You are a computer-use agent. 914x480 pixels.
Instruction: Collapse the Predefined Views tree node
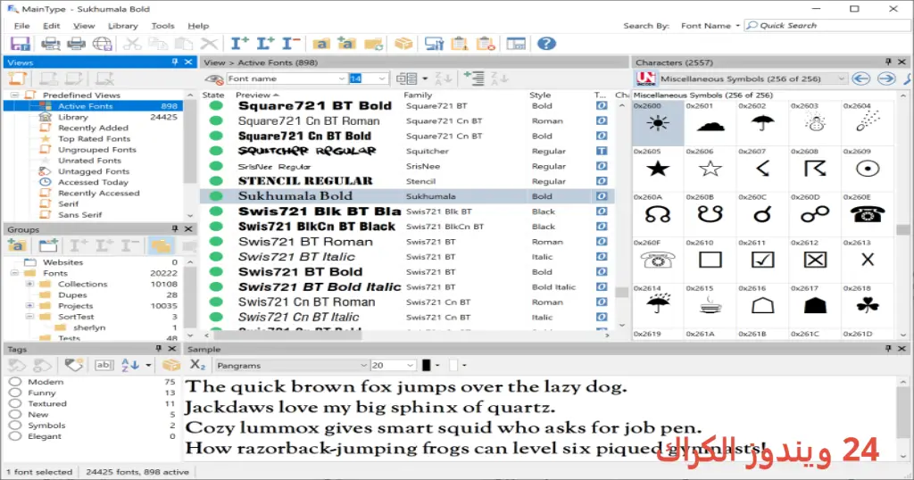(14, 95)
